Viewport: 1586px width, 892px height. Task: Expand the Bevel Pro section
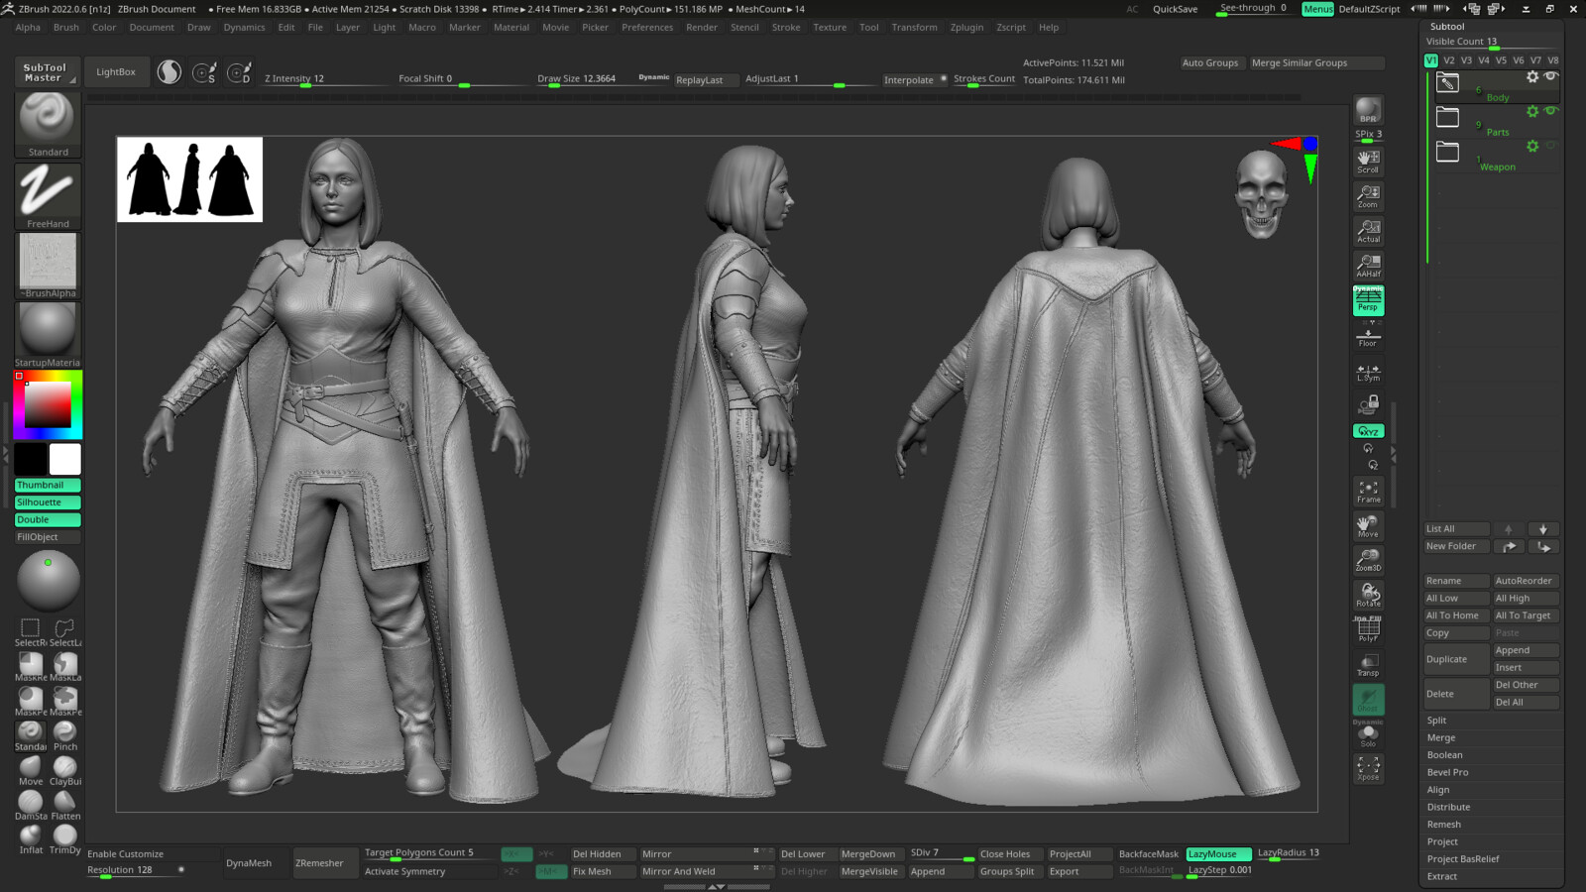point(1447,772)
